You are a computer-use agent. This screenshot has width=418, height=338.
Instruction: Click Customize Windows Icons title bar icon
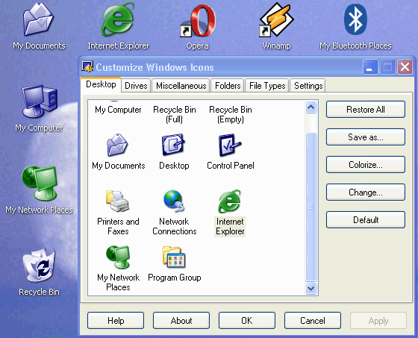87,66
